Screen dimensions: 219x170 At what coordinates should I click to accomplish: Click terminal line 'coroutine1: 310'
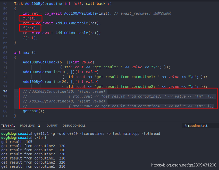33,166
